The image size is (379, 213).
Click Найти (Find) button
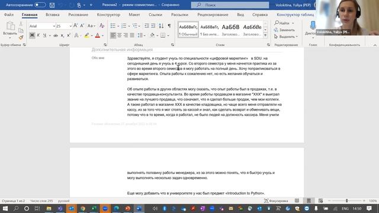(284, 23)
